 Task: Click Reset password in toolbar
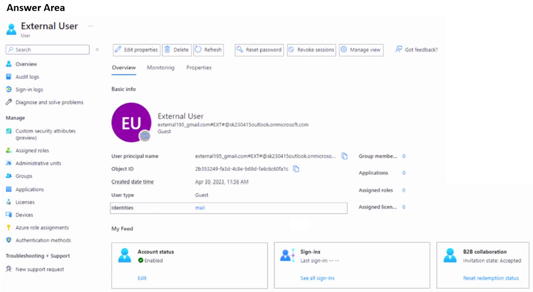(259, 50)
